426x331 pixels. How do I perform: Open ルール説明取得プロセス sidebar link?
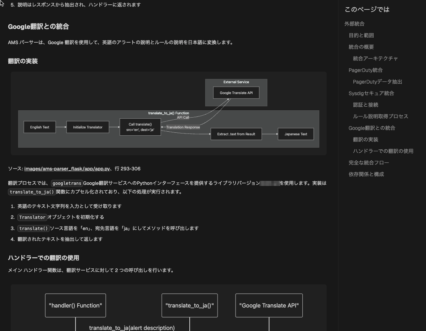(x=380, y=116)
